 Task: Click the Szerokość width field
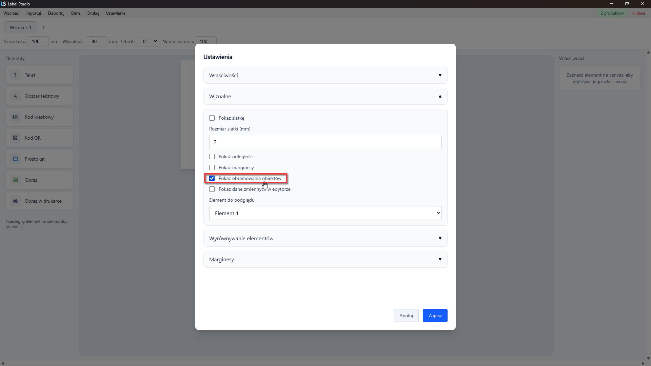pos(38,41)
